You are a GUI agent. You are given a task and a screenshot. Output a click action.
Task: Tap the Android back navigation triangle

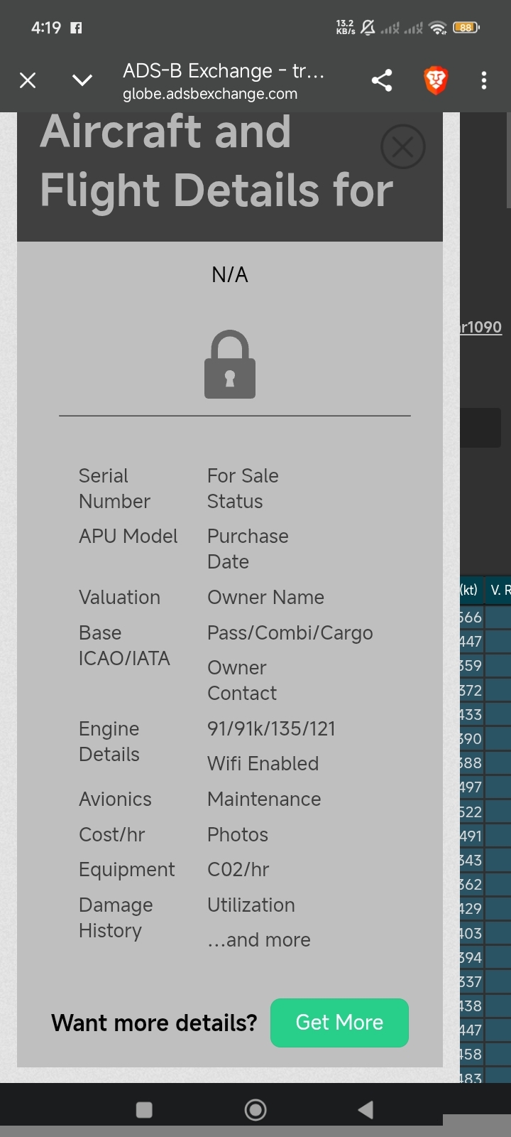366,1109
